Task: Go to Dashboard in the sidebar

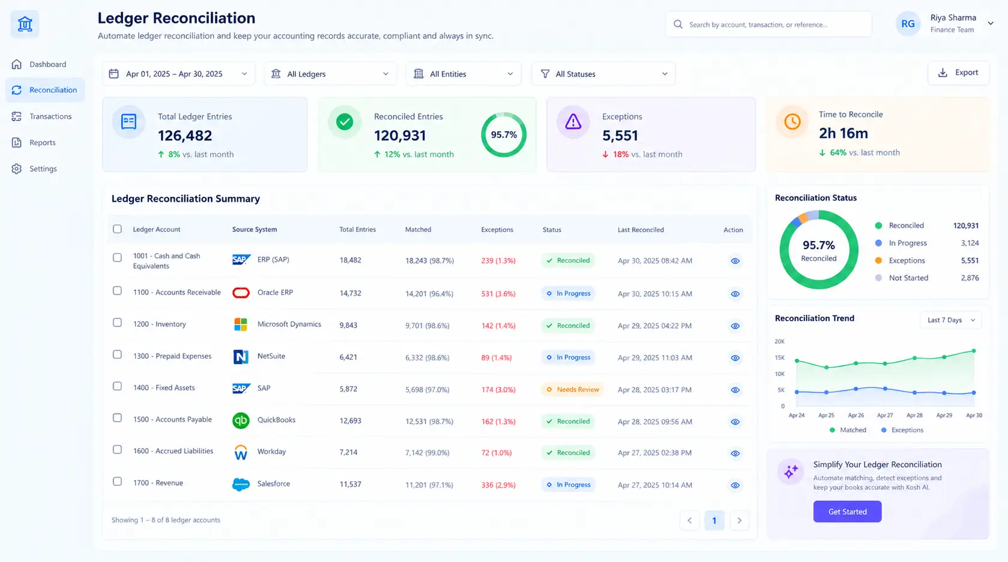Action: [45, 64]
